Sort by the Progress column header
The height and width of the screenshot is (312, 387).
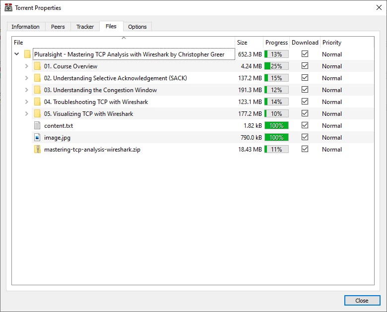click(x=276, y=43)
